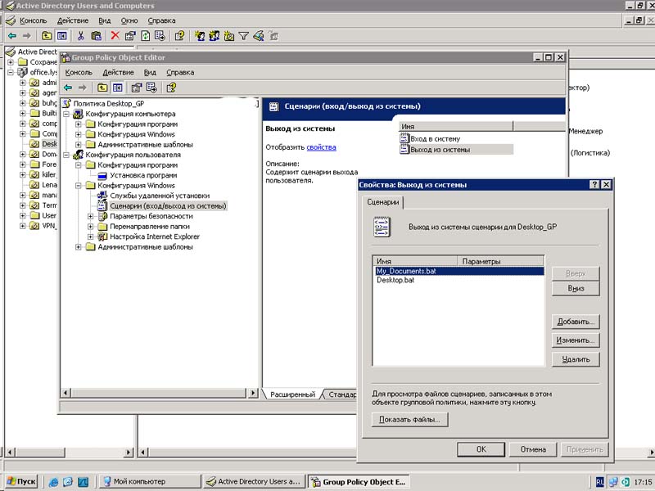The height and width of the screenshot is (491, 655).
Task: Click the help icon in Group Policy toolbar
Action: pyautogui.click(x=171, y=88)
